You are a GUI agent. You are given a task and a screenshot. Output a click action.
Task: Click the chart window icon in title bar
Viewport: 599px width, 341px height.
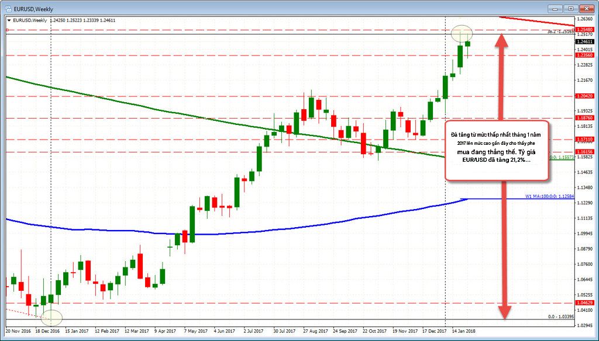[x=8, y=8]
